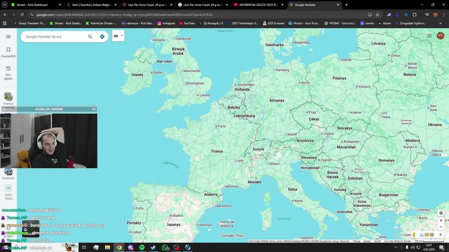Open the İstanbul recent item in the sidebar

click(x=8, y=99)
